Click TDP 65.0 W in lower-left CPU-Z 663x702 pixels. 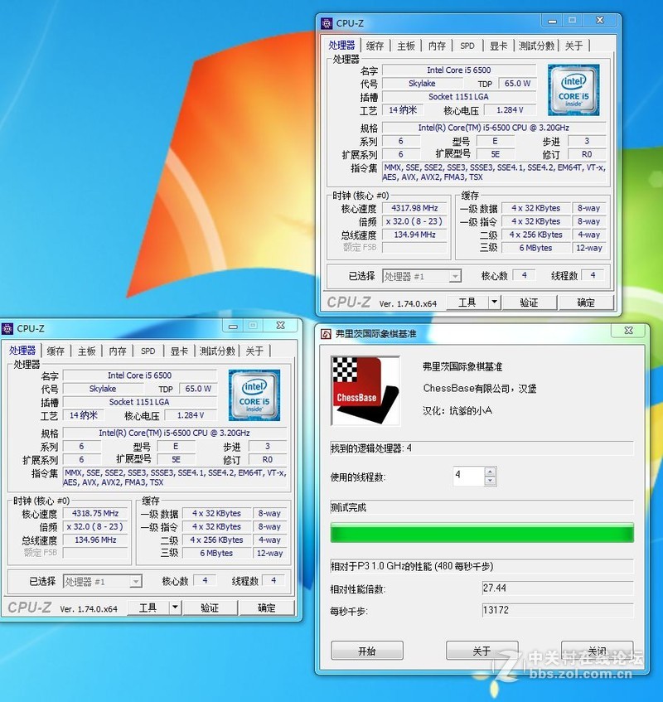198,389
